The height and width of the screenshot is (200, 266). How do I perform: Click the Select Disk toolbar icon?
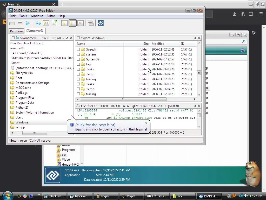[x=12, y=23]
